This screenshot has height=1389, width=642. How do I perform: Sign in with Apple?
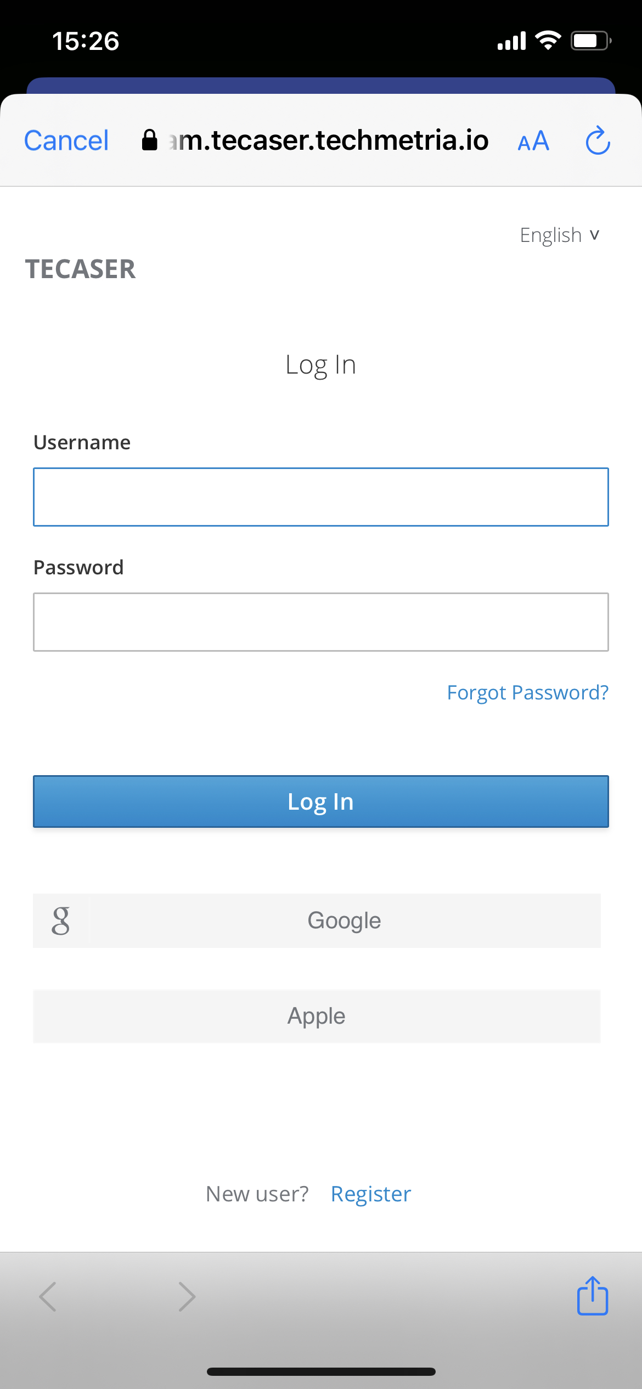pyautogui.click(x=316, y=1016)
